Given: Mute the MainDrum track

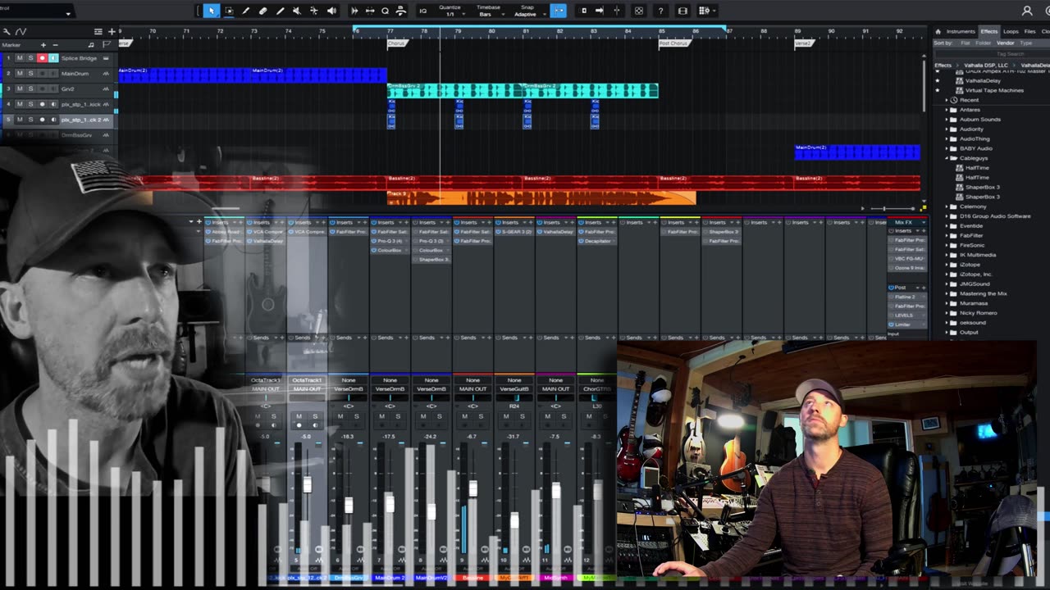Looking at the screenshot, I should (x=20, y=74).
